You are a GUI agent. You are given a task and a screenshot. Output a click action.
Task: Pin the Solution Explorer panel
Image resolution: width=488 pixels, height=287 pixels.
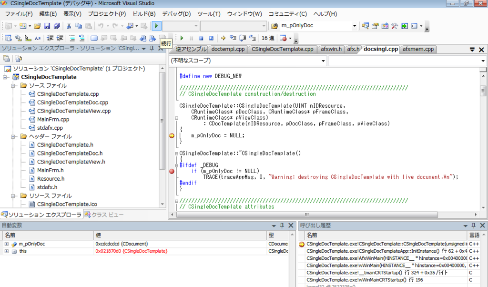pos(152,48)
